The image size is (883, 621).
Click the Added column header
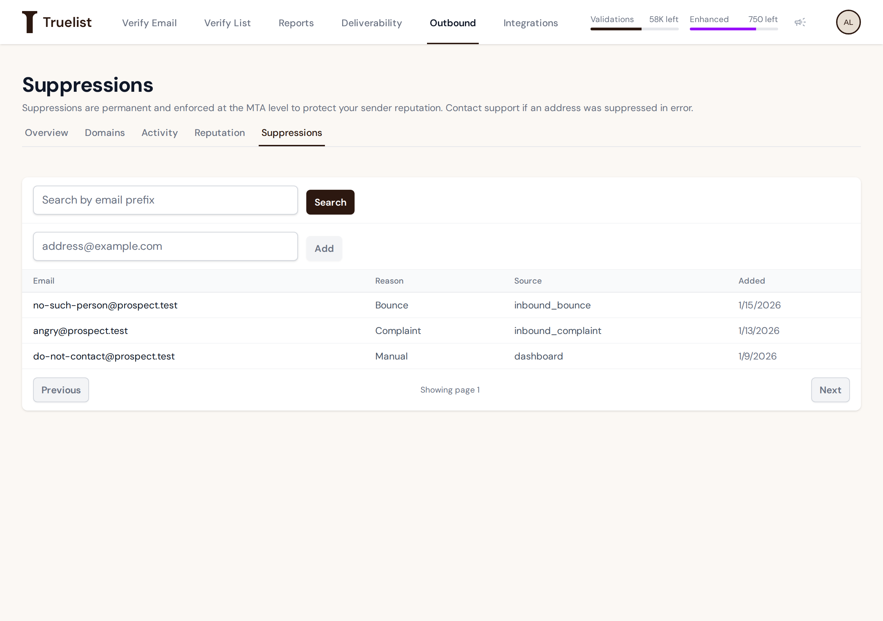752,281
